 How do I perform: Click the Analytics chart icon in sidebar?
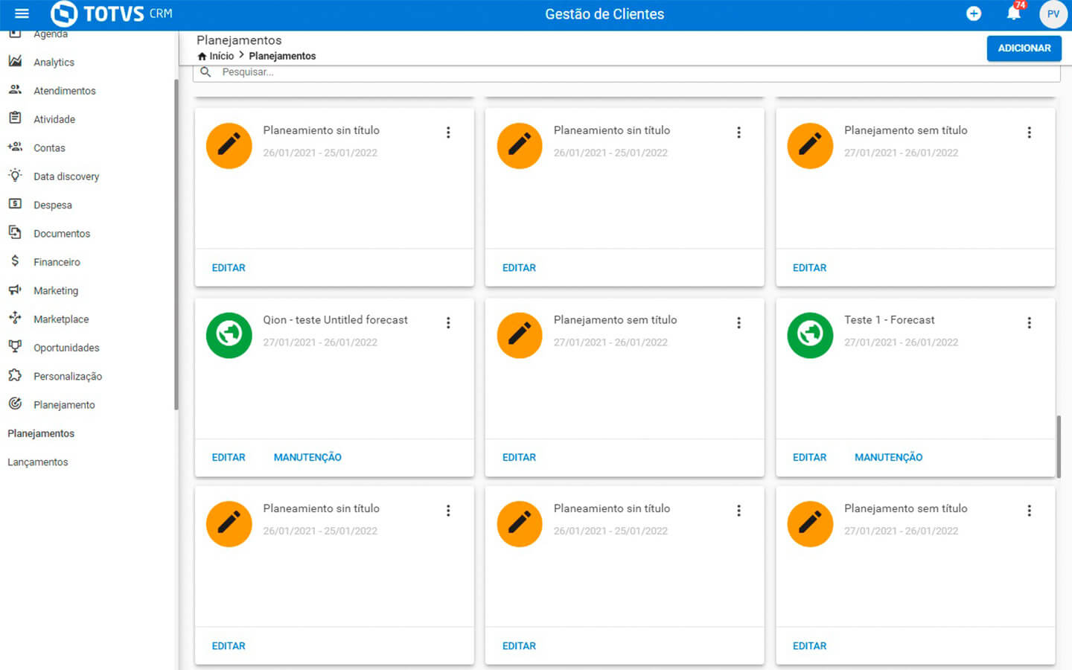[15, 62]
